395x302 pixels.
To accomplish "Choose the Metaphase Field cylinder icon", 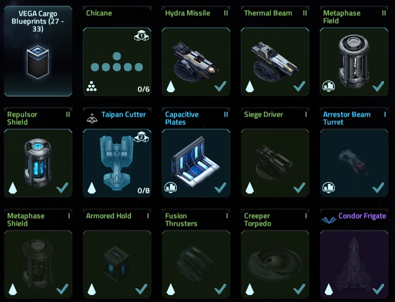I will (x=354, y=61).
